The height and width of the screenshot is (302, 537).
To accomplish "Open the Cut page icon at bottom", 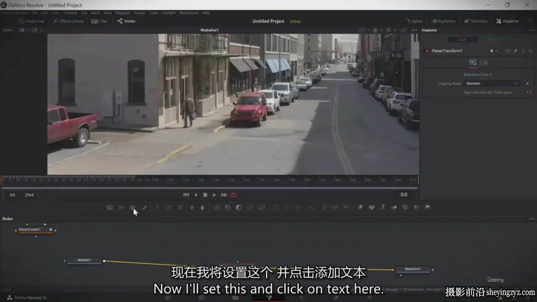I will tap(202, 297).
